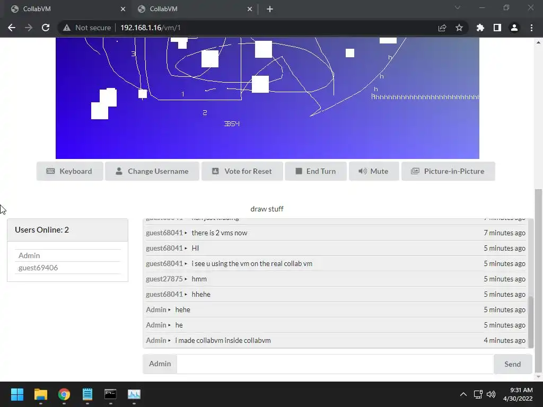Send the chat message
The height and width of the screenshot is (407, 543).
tap(513, 364)
